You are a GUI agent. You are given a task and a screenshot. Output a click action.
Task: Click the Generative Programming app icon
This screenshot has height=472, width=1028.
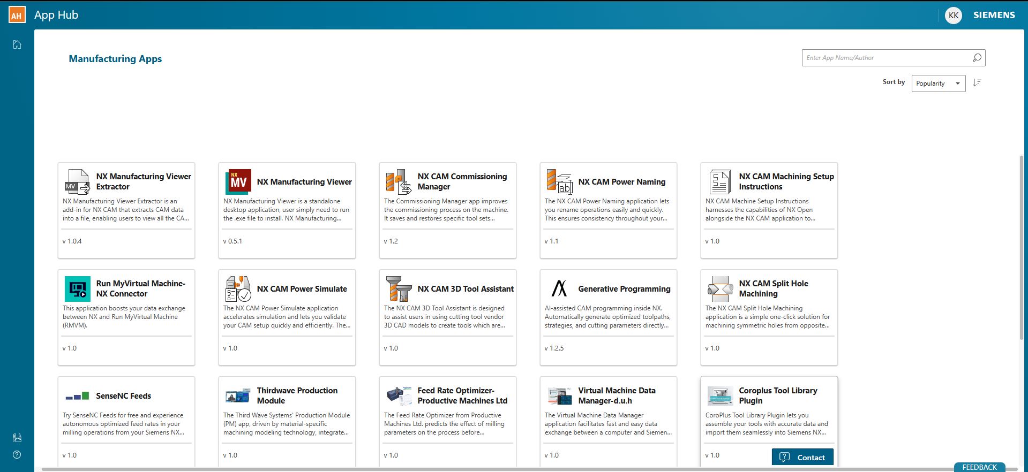tap(559, 289)
